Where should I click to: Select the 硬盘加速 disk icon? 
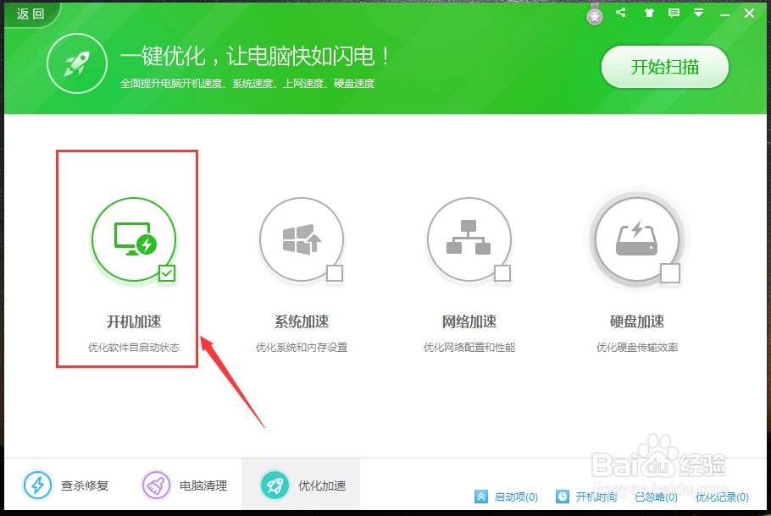point(636,239)
